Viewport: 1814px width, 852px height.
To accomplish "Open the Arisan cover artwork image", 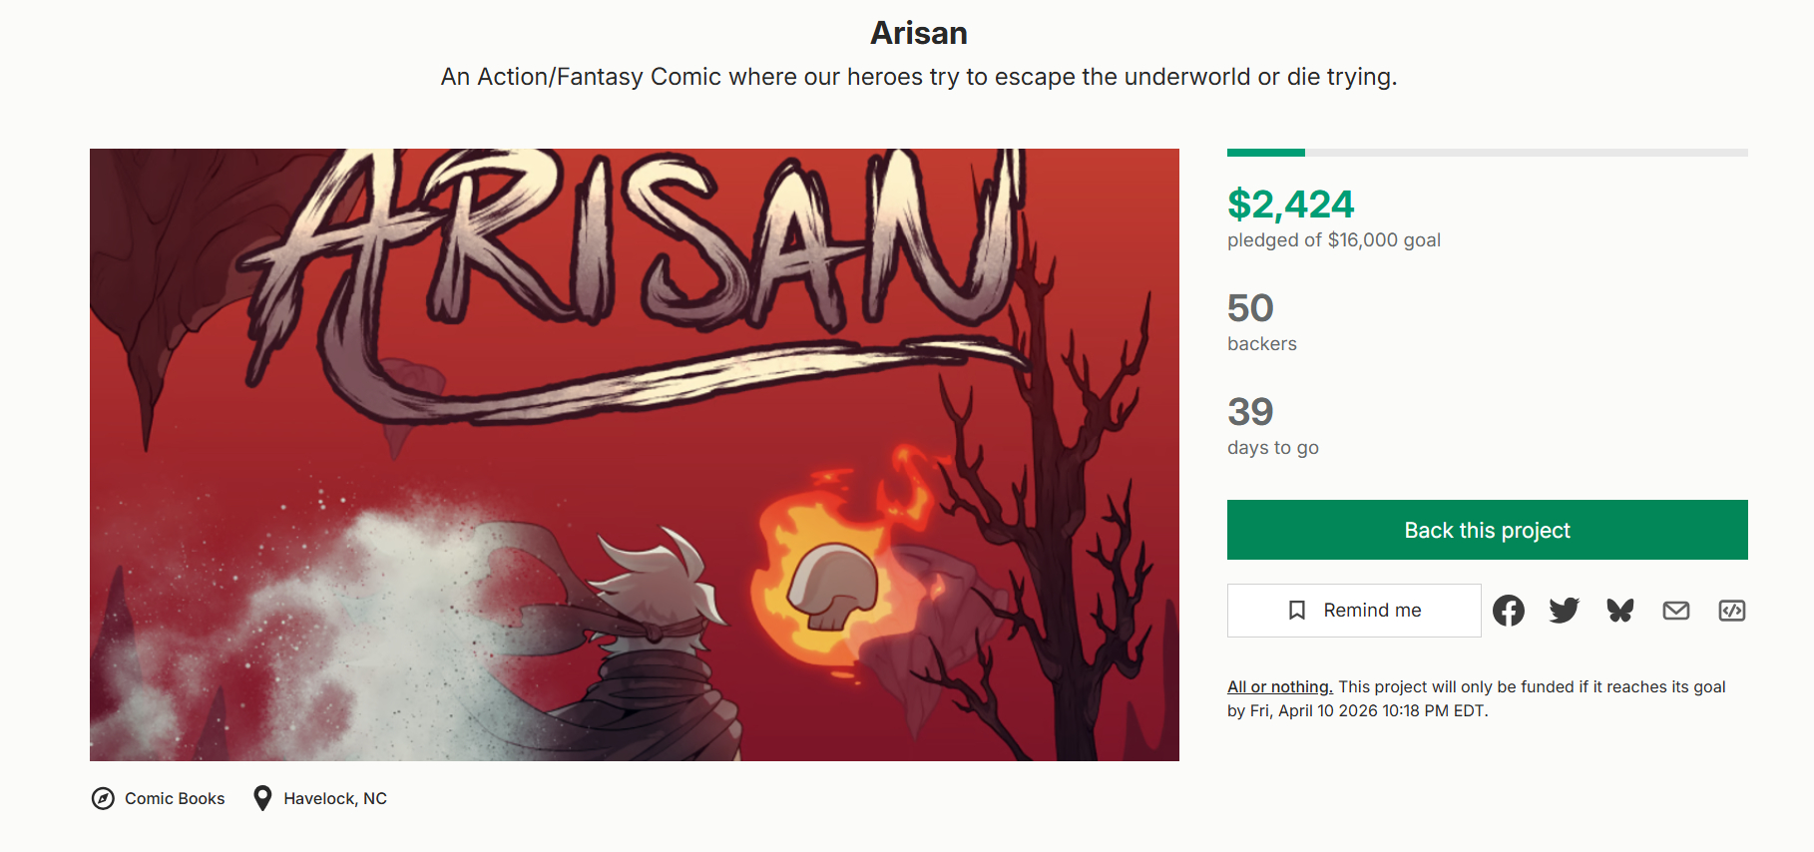I will click(634, 454).
